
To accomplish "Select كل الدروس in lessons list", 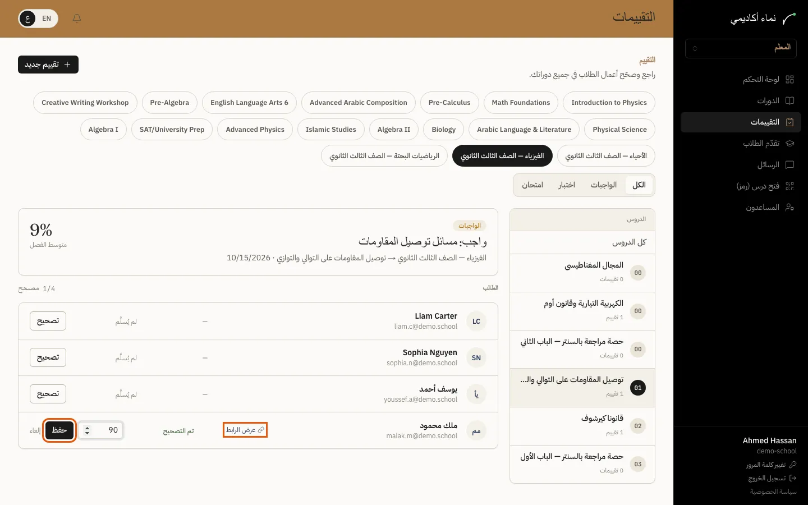I will (x=582, y=242).
